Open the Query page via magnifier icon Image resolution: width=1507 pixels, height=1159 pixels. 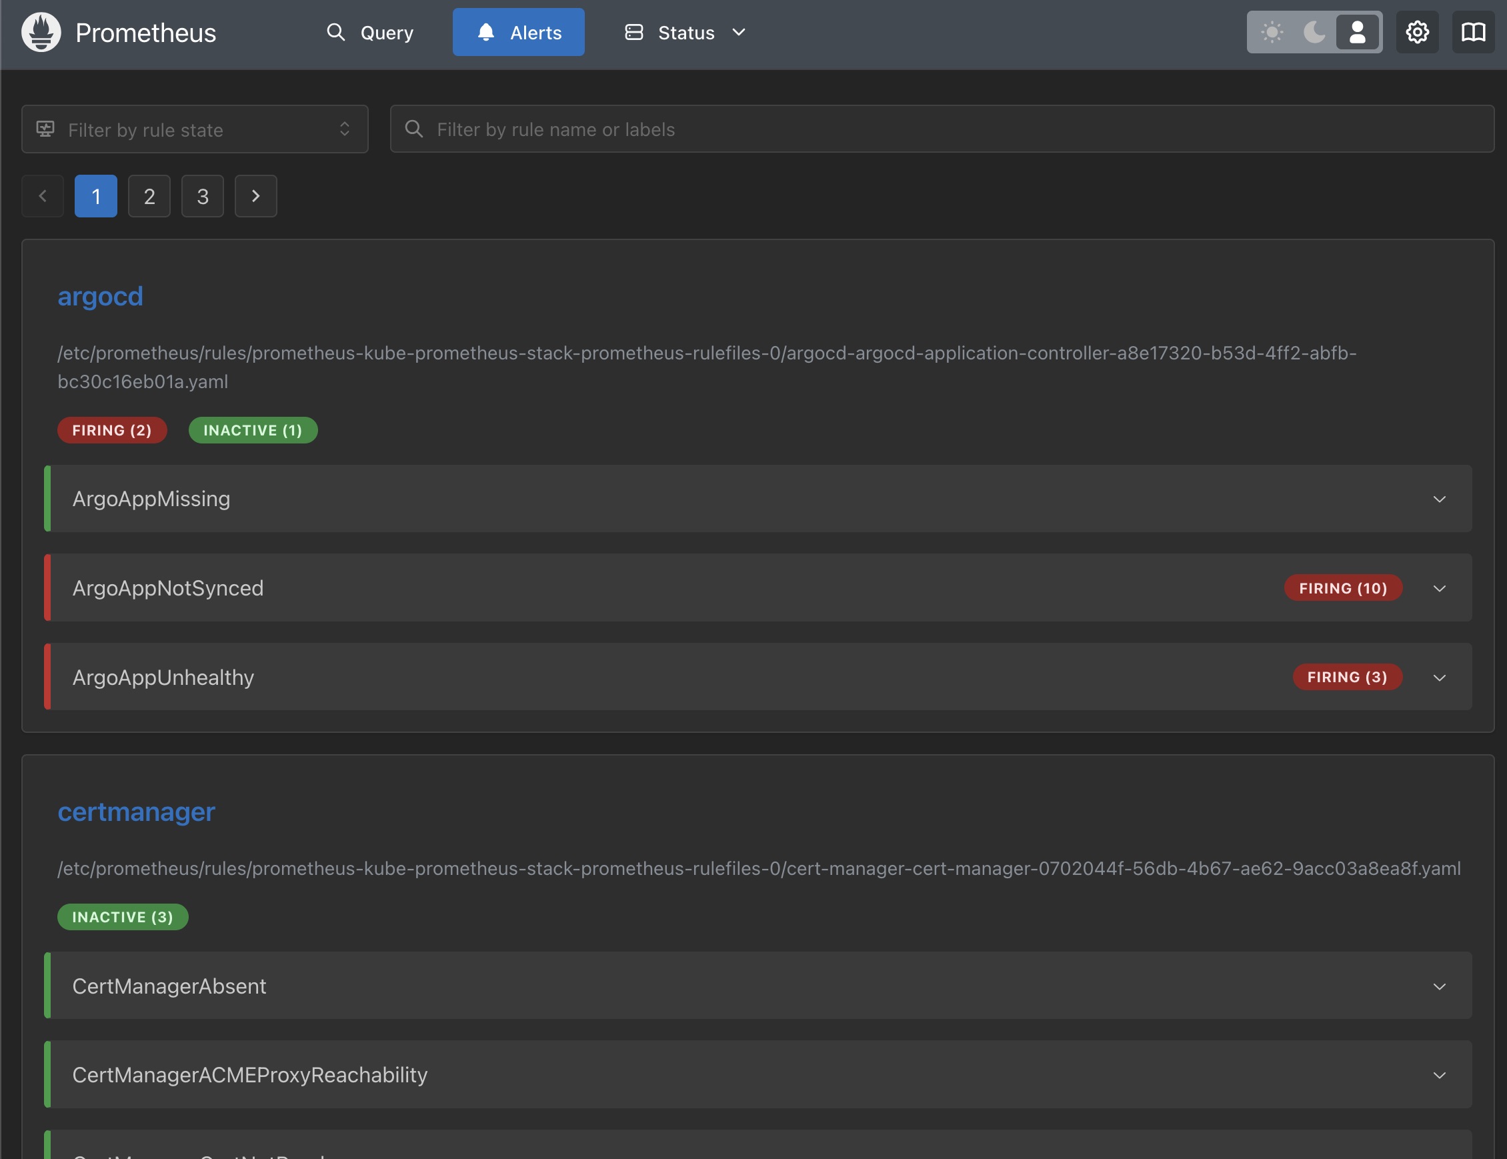point(337,32)
